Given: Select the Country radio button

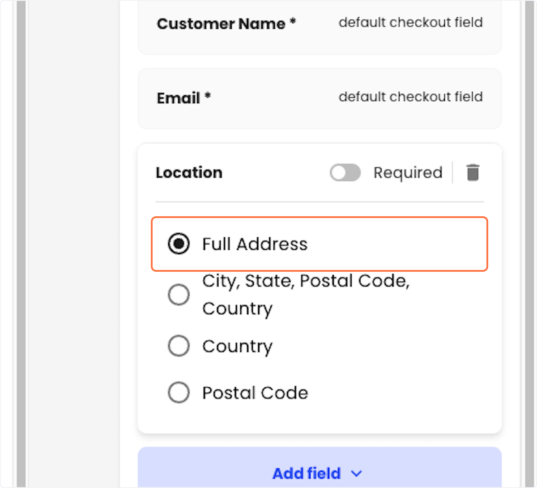Looking at the screenshot, I should (179, 346).
